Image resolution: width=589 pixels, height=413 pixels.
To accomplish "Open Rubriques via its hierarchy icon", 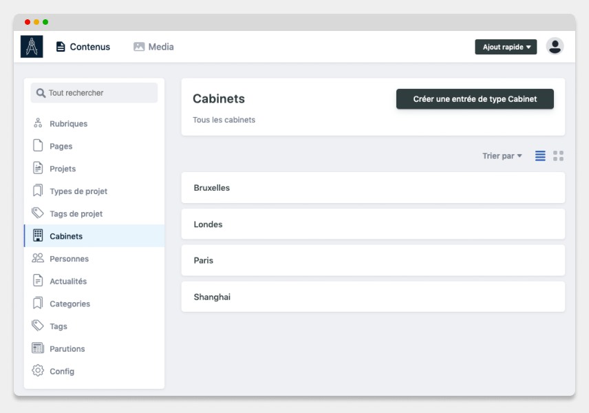I will 38,123.
